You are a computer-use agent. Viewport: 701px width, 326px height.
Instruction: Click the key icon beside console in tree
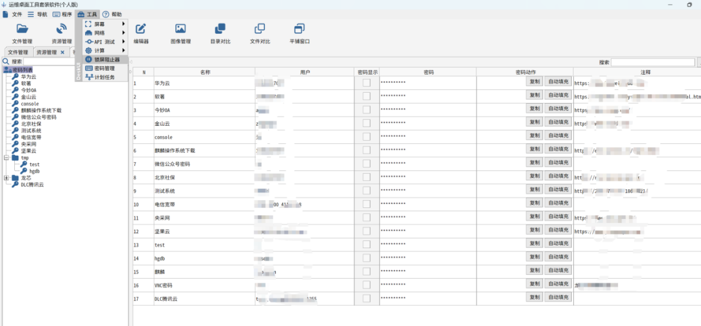[x=16, y=104]
